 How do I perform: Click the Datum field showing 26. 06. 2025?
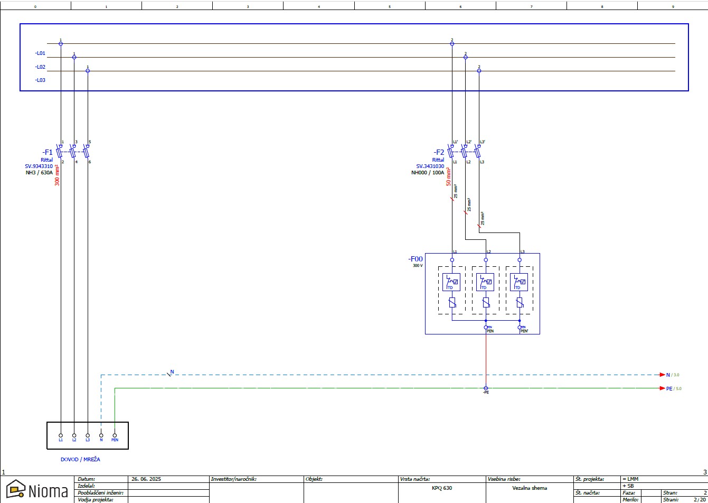(x=147, y=479)
